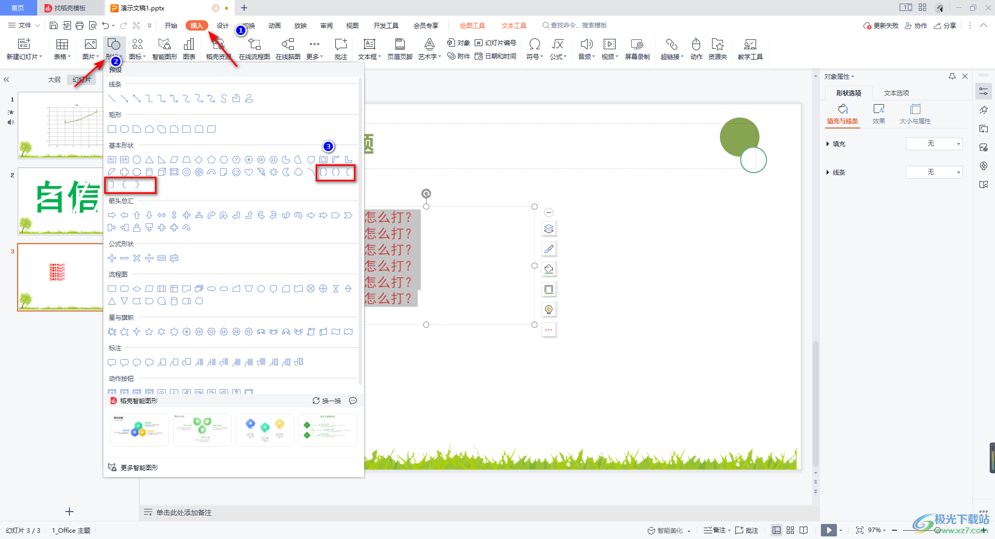Open the Teaching Tools icon
Screen dimensions: 995x539
[x=750, y=49]
